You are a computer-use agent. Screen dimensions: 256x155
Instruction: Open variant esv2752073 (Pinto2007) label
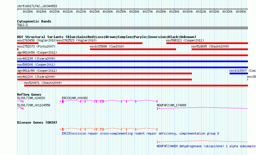(x=36, y=46)
